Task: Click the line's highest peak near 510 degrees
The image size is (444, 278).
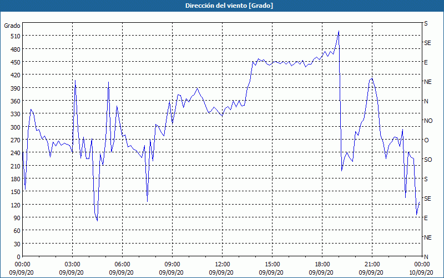Action: [x=339, y=31]
